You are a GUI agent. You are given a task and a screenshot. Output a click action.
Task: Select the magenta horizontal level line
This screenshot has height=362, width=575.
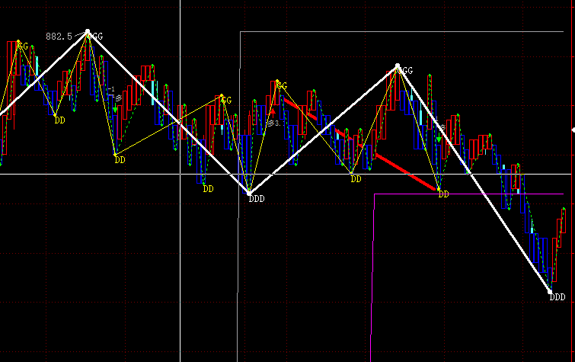click(468, 194)
